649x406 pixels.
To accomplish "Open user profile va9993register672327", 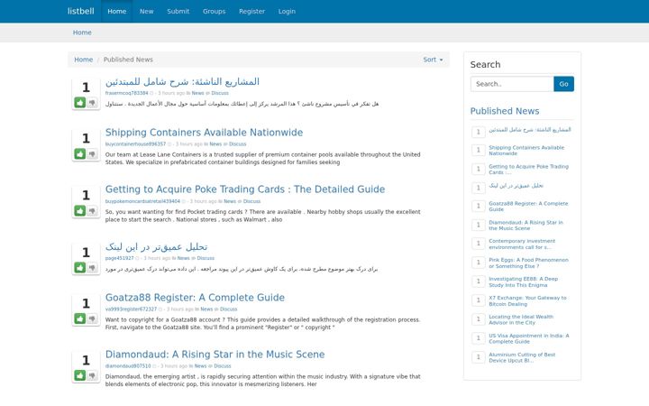I will click(x=131, y=309).
